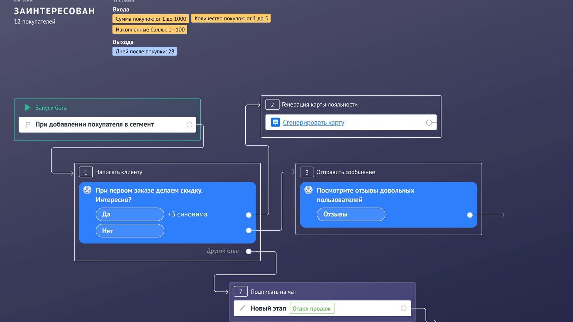Click the output connector of Сгенерировать карту

(x=429, y=123)
